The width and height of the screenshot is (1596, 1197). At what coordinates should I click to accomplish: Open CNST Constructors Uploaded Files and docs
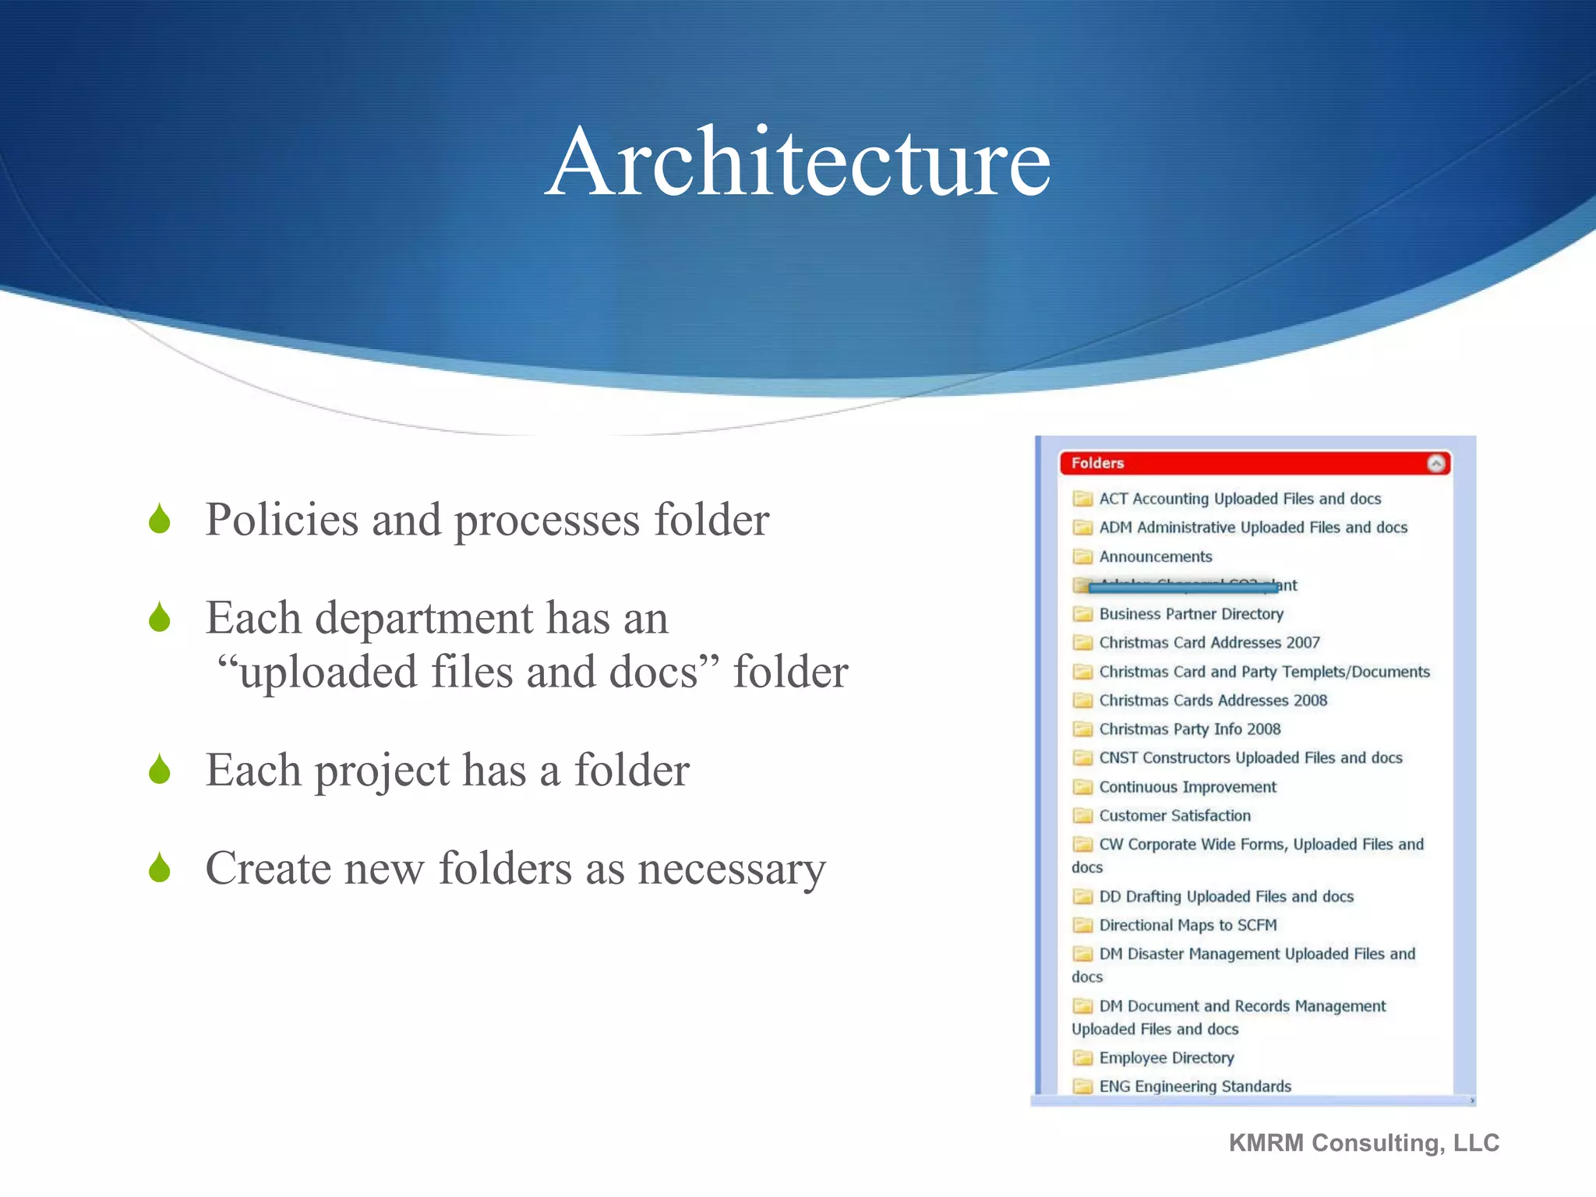[1251, 758]
